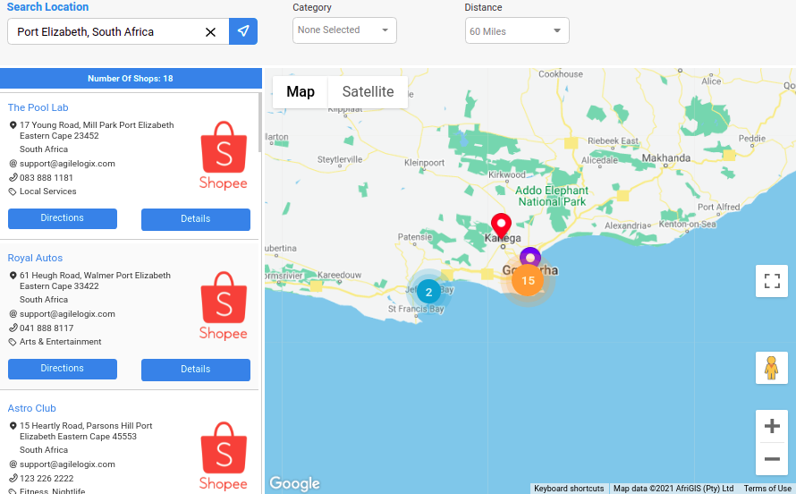Click the red location pin marker
796x494 pixels.
pyautogui.click(x=501, y=226)
